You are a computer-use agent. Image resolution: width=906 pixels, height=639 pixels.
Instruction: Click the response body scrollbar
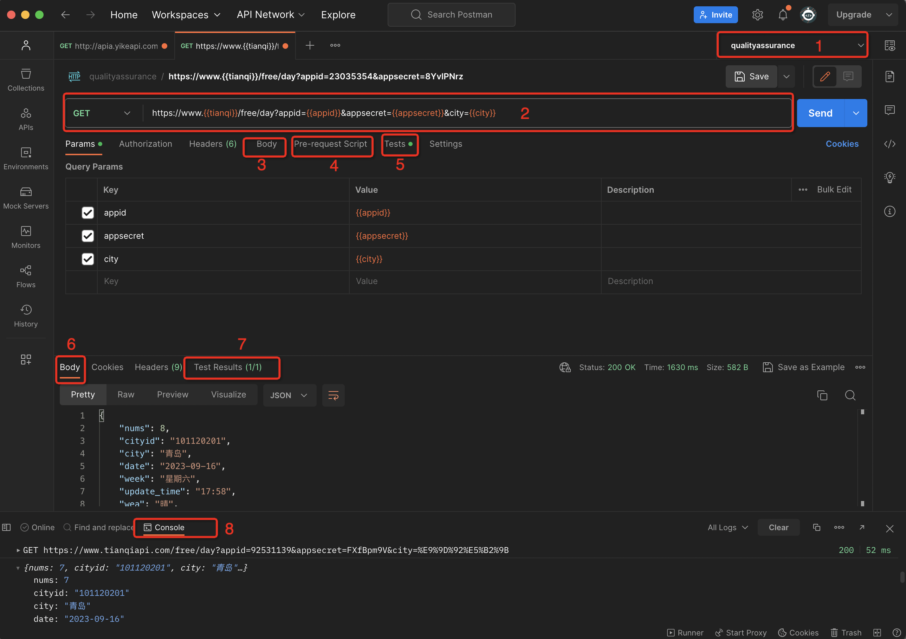point(862,457)
